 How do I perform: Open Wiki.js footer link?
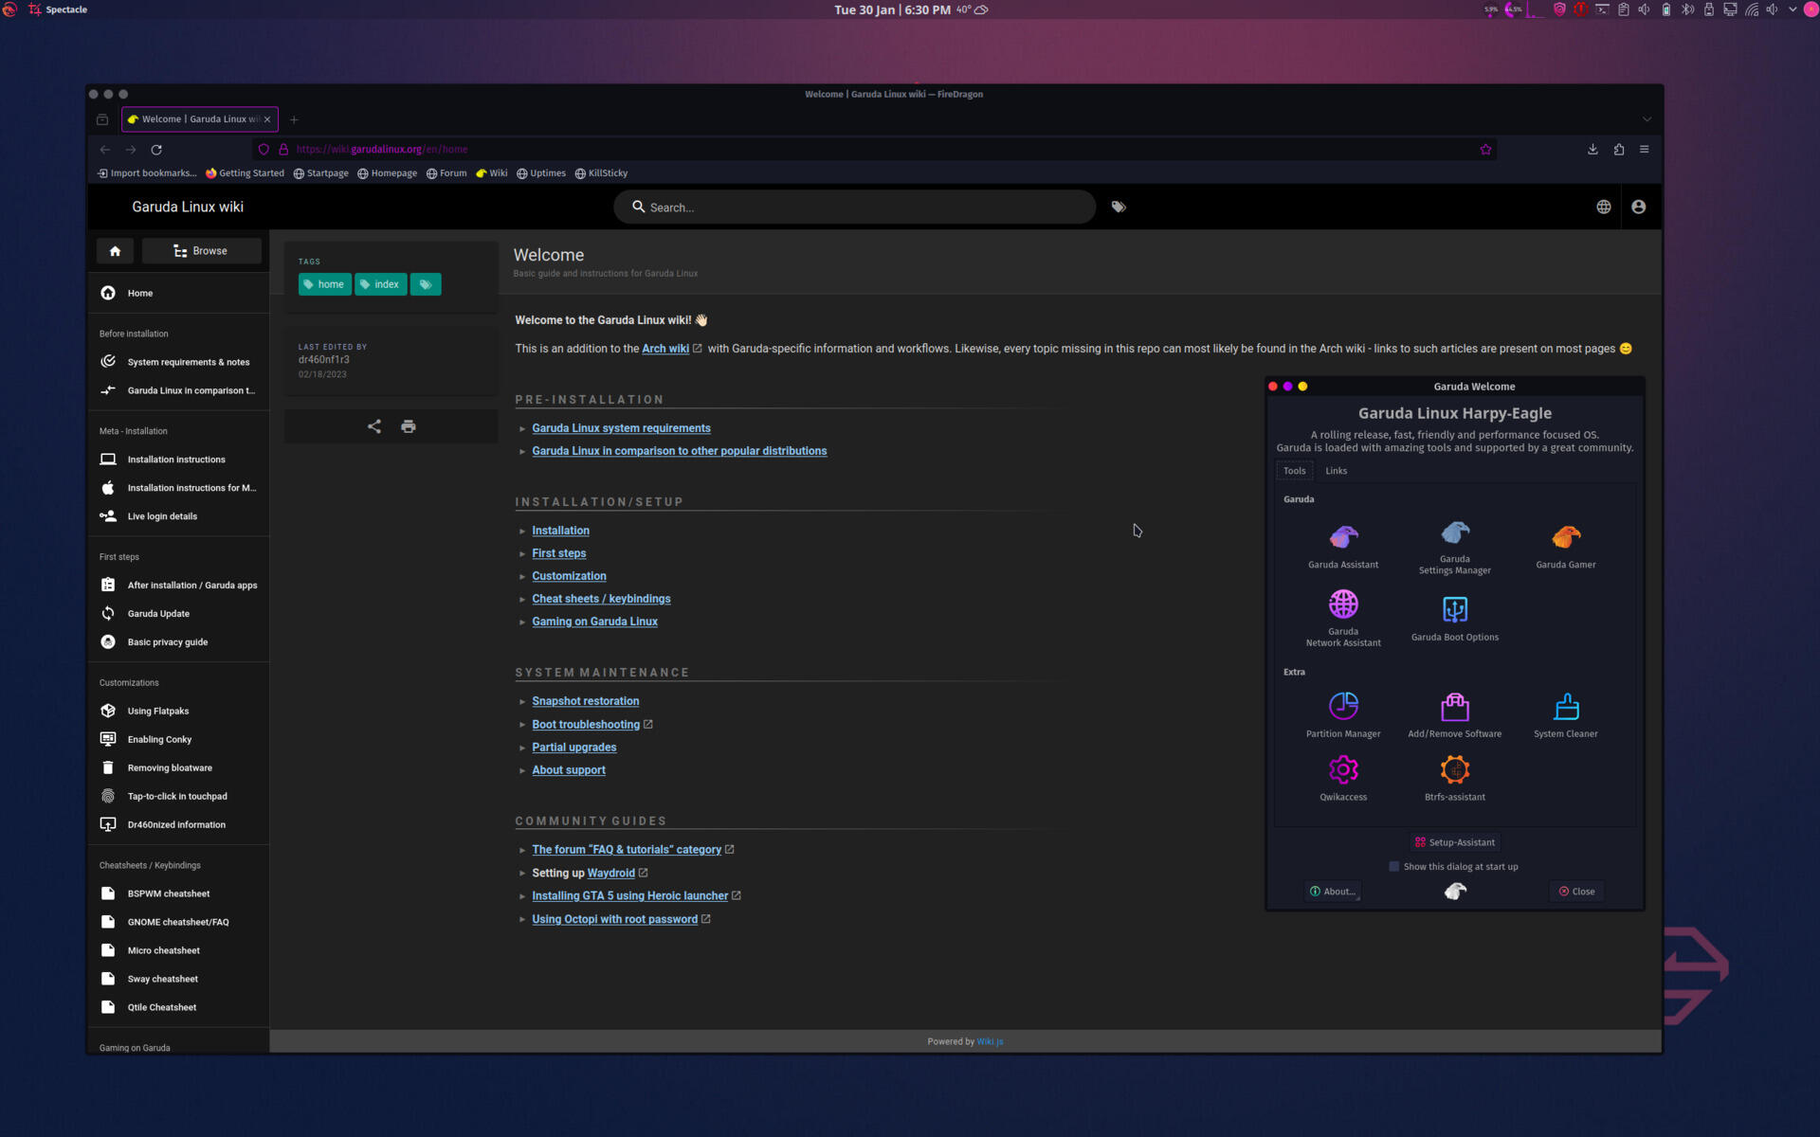pyautogui.click(x=990, y=1041)
